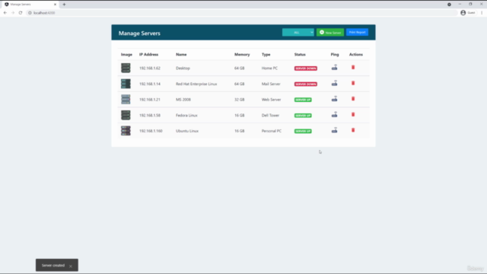Click the SERVER UP badge for Ubuntu Linux
The width and height of the screenshot is (487, 274).
(303, 131)
